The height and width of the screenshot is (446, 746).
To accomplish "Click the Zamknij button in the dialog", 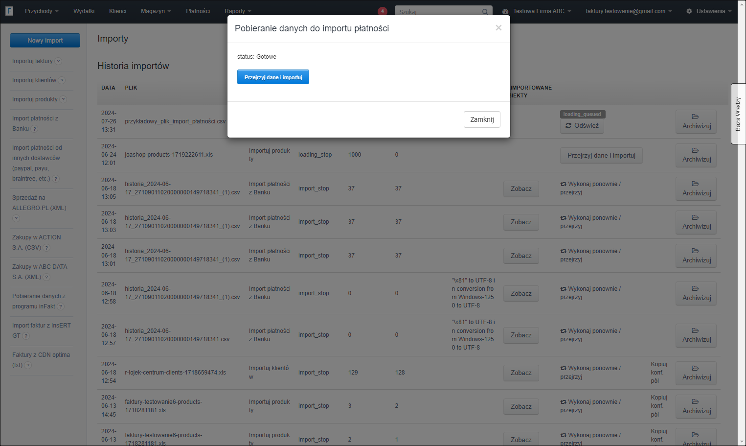I will tap(482, 119).
